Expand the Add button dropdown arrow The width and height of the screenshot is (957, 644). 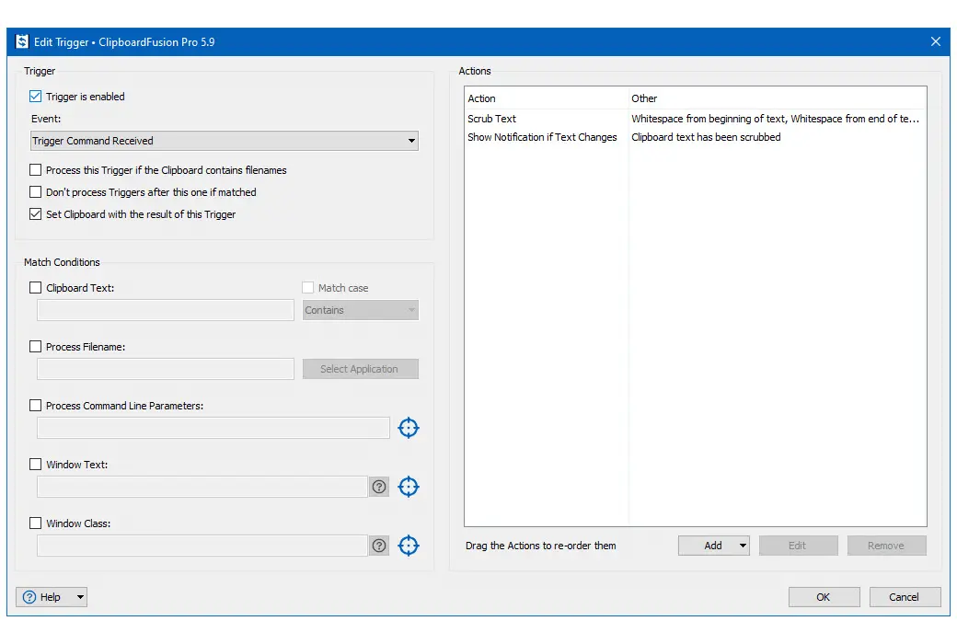coord(743,546)
